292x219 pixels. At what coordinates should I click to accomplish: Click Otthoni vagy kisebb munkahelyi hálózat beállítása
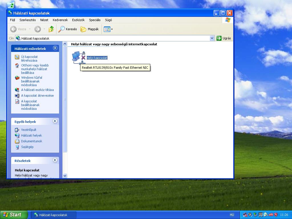(35, 69)
